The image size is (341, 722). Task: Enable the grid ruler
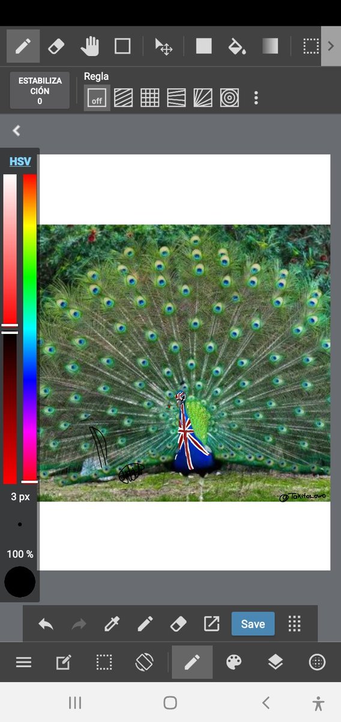(x=150, y=97)
